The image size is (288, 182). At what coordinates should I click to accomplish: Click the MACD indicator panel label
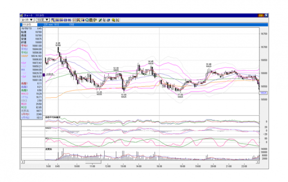pos(48,128)
